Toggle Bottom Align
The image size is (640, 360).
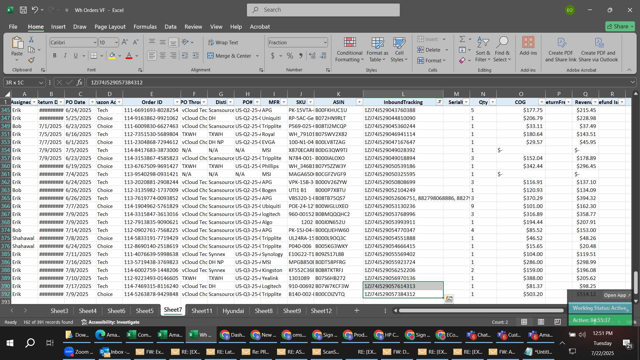coord(173,42)
